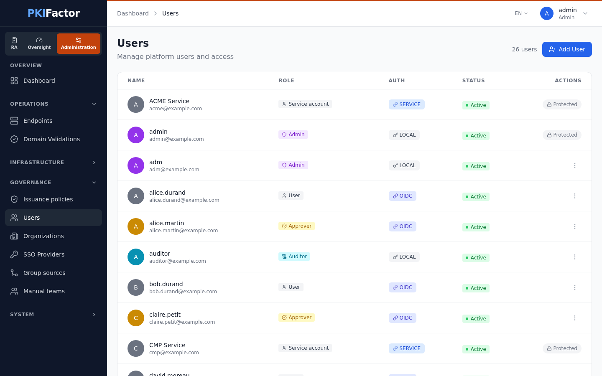Open actions menu for adm user
Screen dimensions: 602x376
(x=575, y=165)
